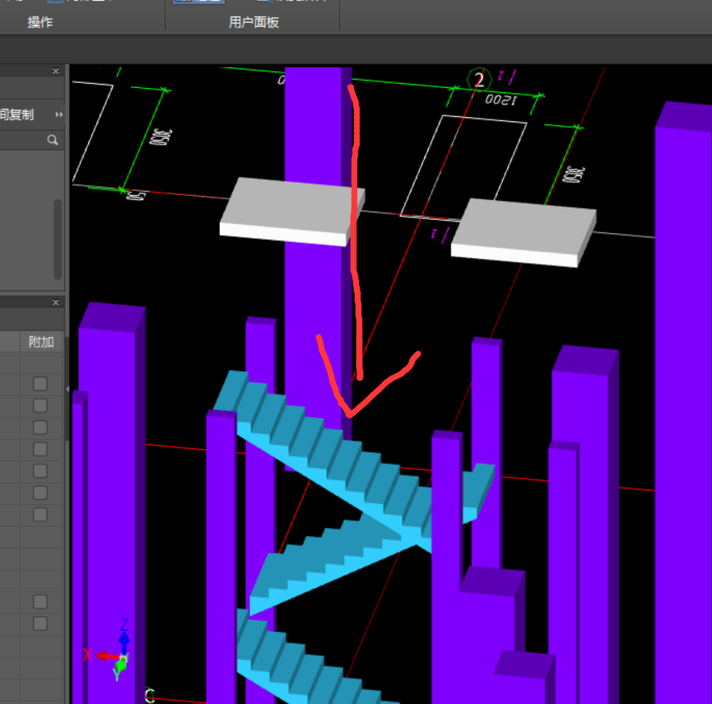The width and height of the screenshot is (712, 704).
Task: Tick the seventh checkbox under 附加 column
Action: coord(41,515)
